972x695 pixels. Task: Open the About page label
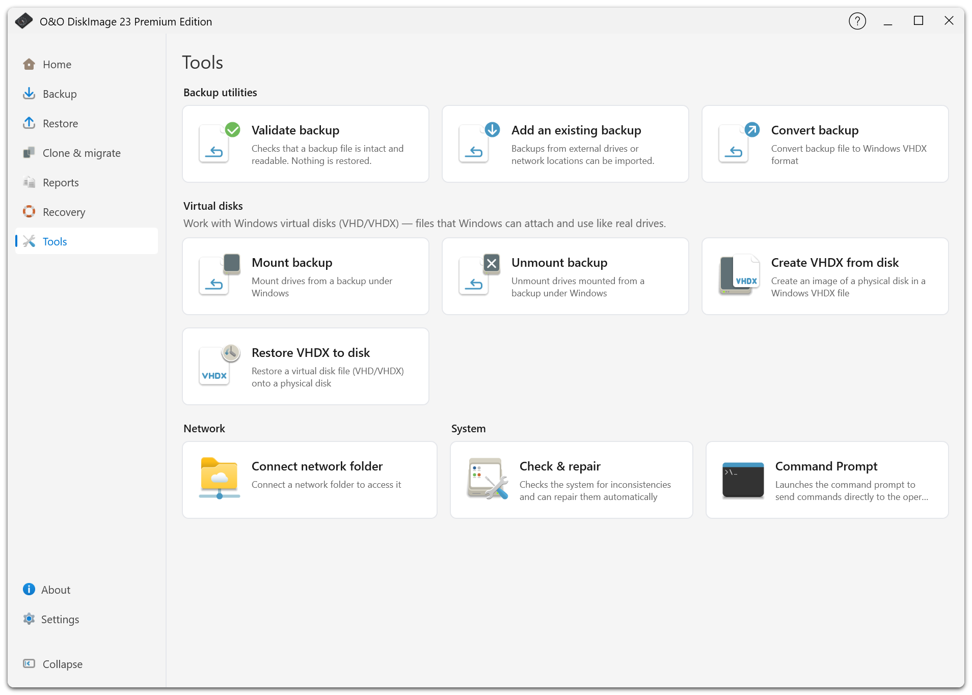[56, 590]
